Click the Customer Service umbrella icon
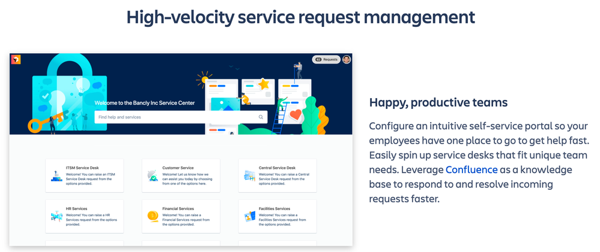Image resolution: width=600 pixels, height=252 pixels. coord(153,176)
